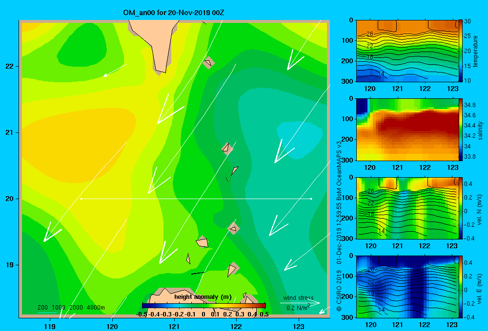The width and height of the screenshot is (488, 331).
Task: Click longitude '121' under the temperature panel
Action: coord(397,89)
